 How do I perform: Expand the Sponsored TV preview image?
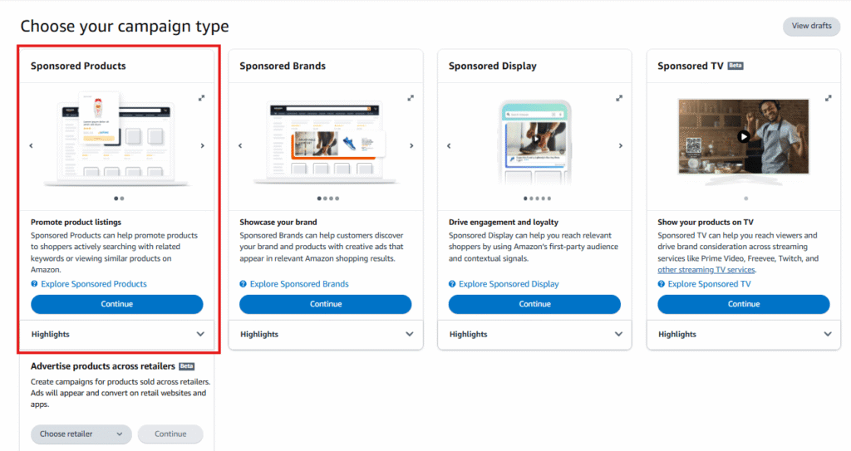point(828,98)
